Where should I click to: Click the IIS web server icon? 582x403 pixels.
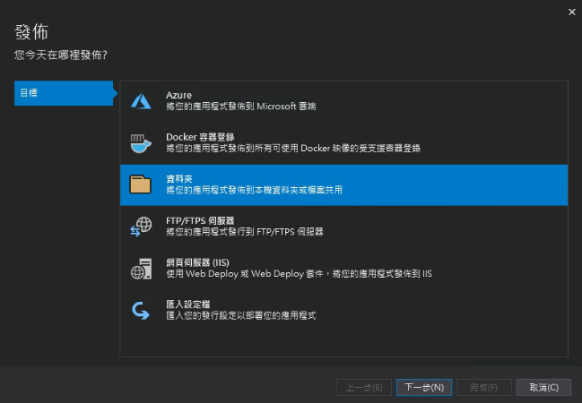tap(141, 269)
